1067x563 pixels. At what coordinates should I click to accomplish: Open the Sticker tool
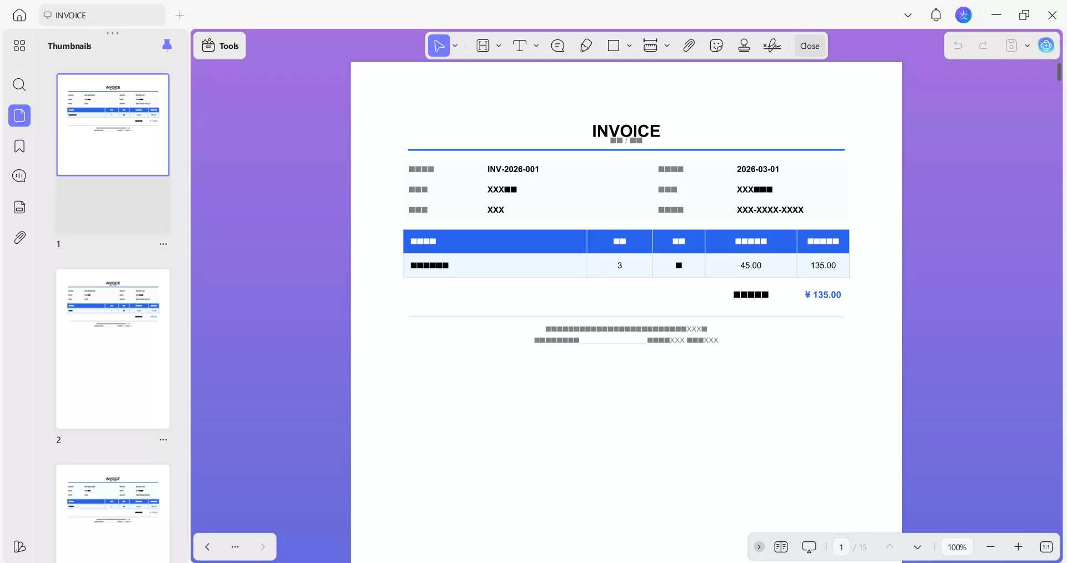(x=716, y=46)
